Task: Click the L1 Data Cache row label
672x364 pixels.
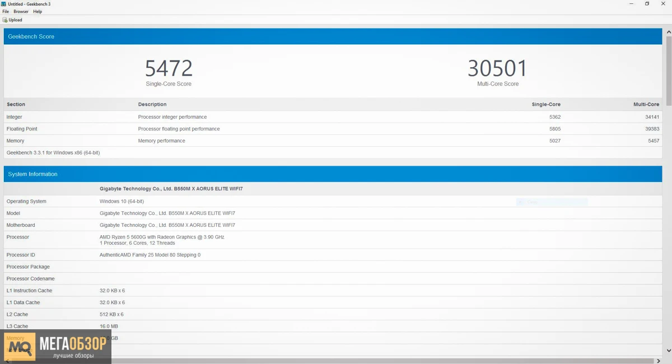Action: point(23,302)
